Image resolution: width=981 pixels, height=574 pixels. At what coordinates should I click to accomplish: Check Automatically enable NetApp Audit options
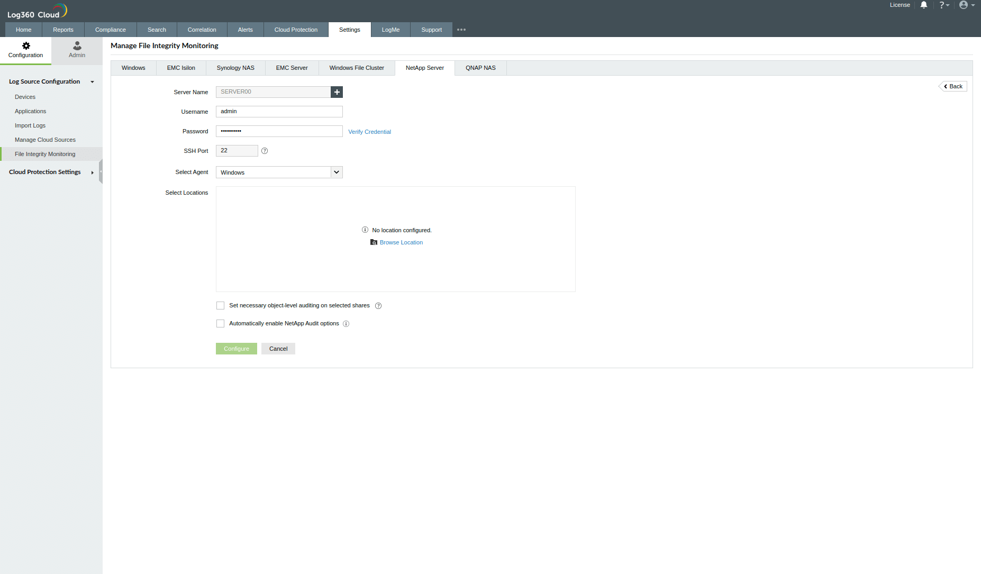click(x=220, y=323)
